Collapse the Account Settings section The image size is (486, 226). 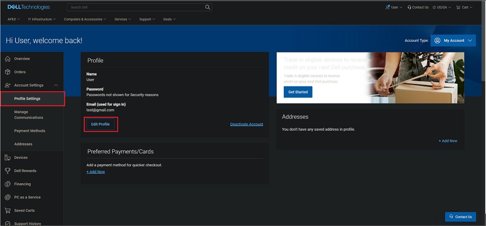56,86
